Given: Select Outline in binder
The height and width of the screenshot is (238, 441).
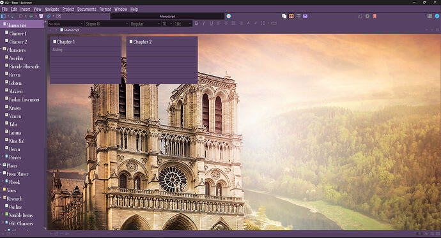Looking at the screenshot, I should [x=15, y=207].
